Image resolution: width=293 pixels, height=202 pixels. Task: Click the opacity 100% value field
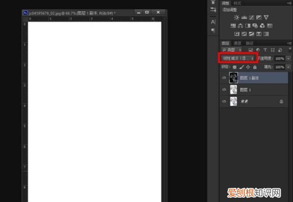[279, 58]
